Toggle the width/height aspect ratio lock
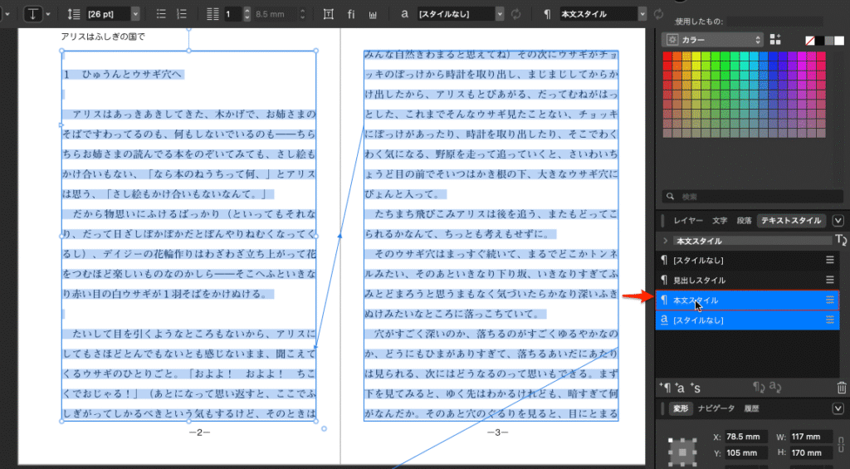Viewport: 850px width, 469px height. click(842, 444)
